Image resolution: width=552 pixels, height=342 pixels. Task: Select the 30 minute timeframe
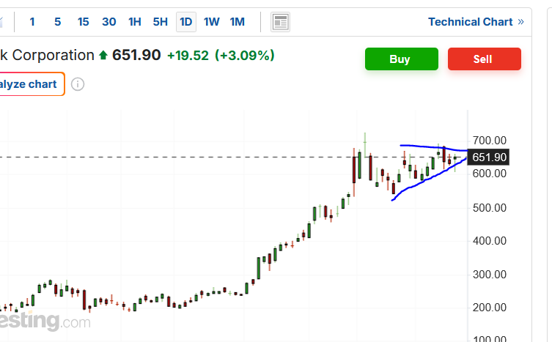108,22
